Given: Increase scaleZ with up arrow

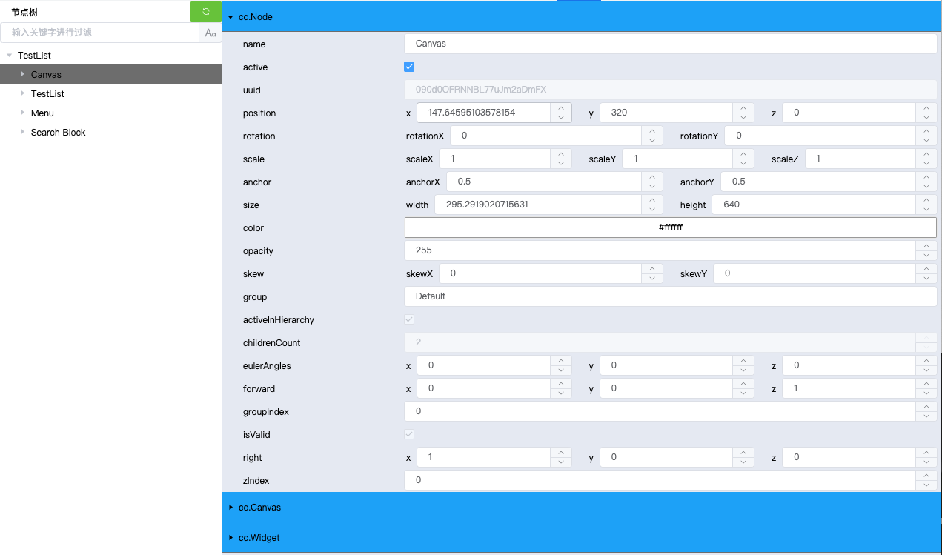Looking at the screenshot, I should tap(926, 154).
